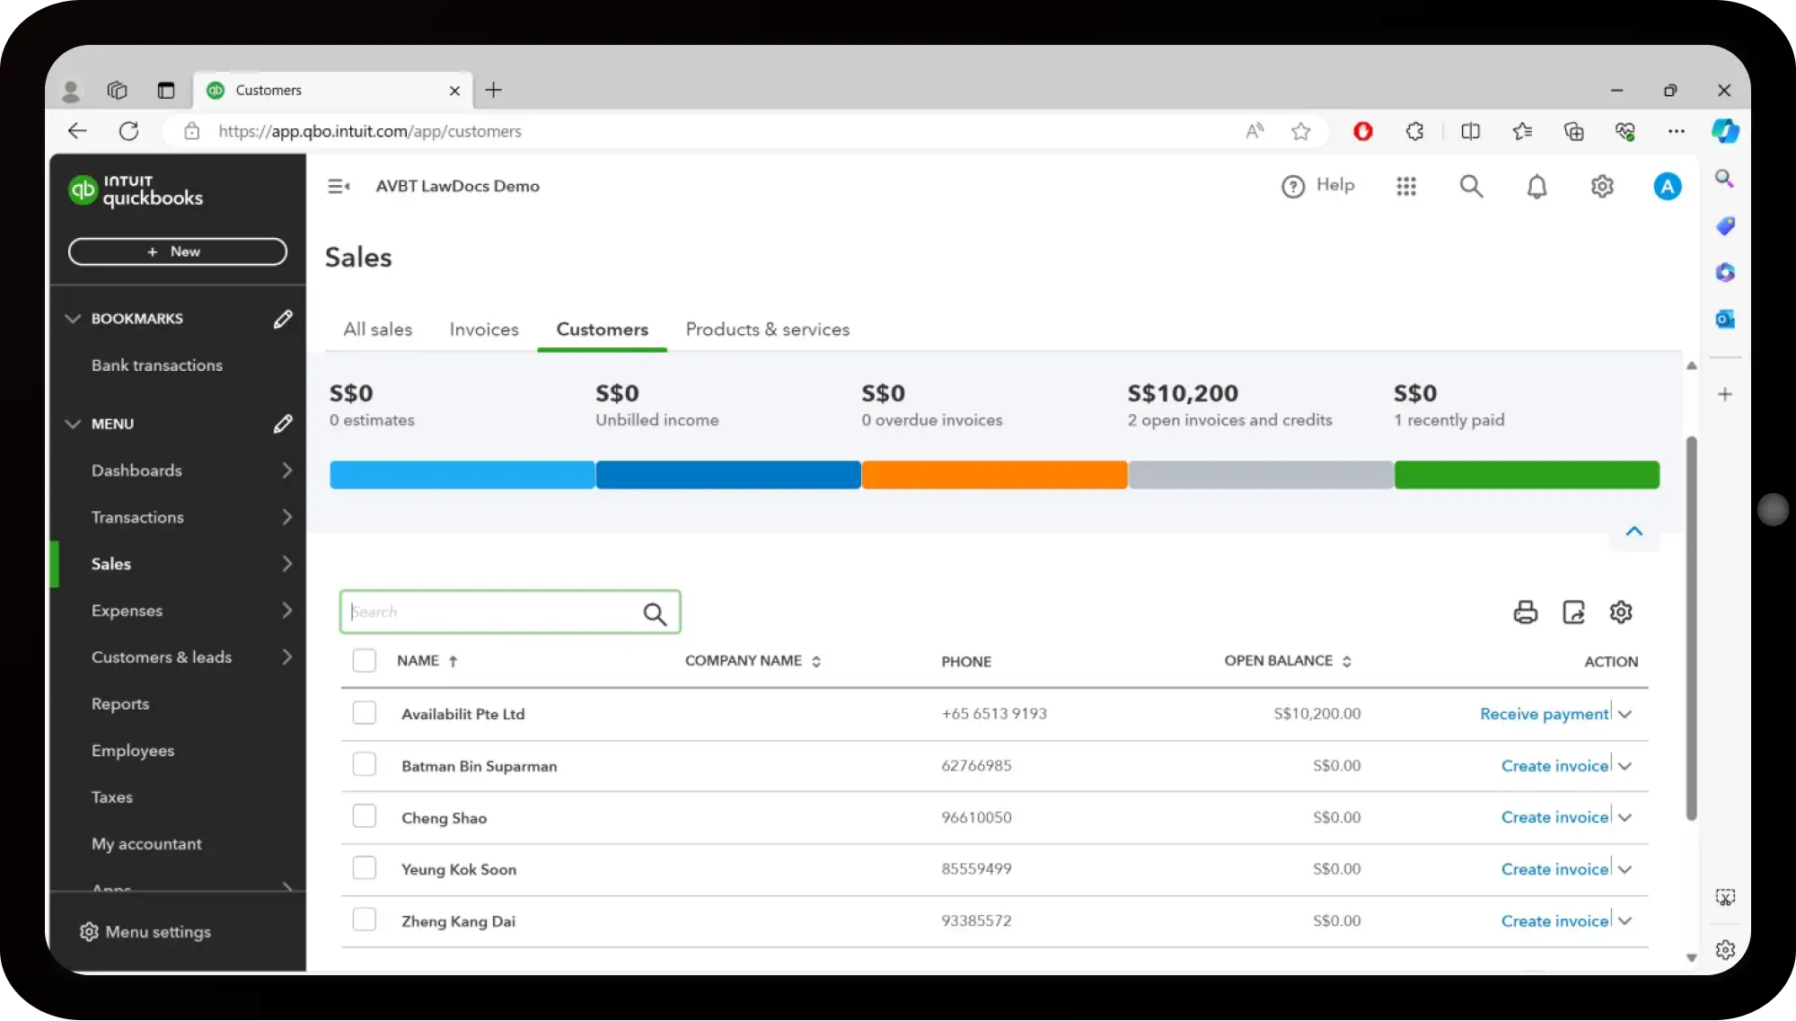This screenshot has width=1796, height=1021.
Task: Open customer table settings gear
Action: pyautogui.click(x=1621, y=612)
